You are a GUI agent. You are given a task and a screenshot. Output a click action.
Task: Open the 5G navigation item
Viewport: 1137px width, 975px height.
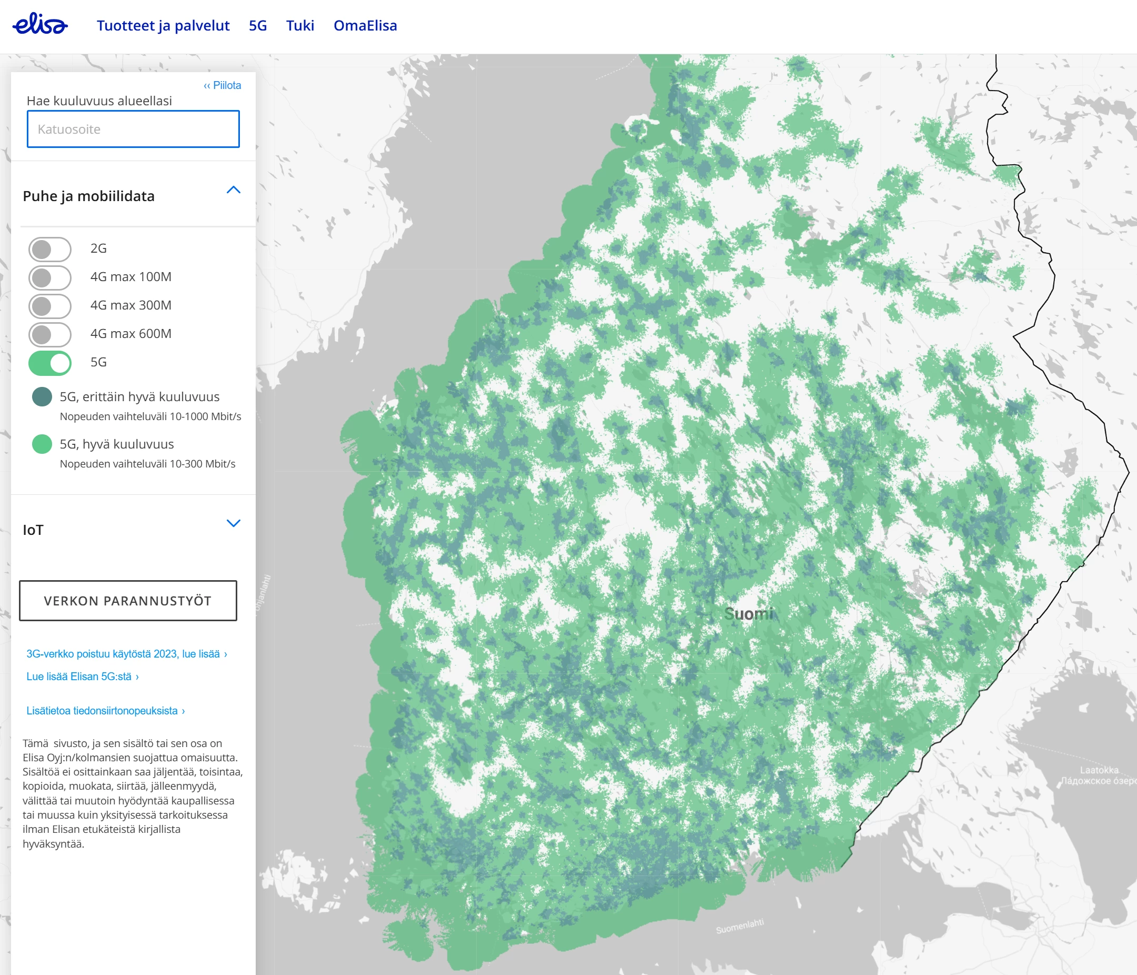(257, 26)
